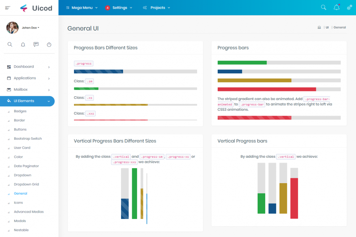Click the home icon in the breadcrumb
The width and height of the screenshot is (356, 237).
(319, 27)
